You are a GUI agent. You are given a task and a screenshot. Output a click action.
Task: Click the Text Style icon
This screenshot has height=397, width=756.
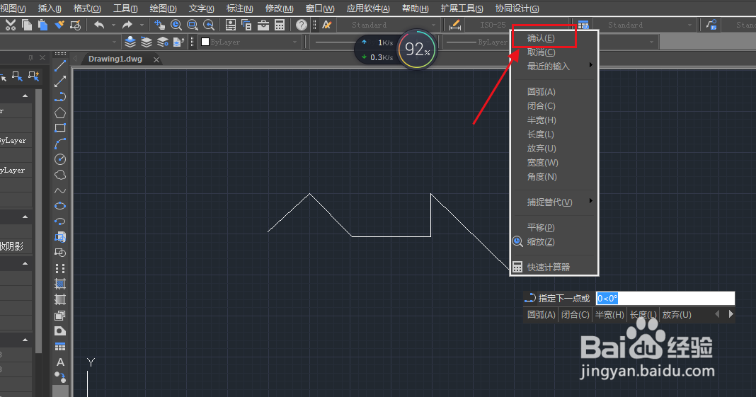tap(327, 25)
